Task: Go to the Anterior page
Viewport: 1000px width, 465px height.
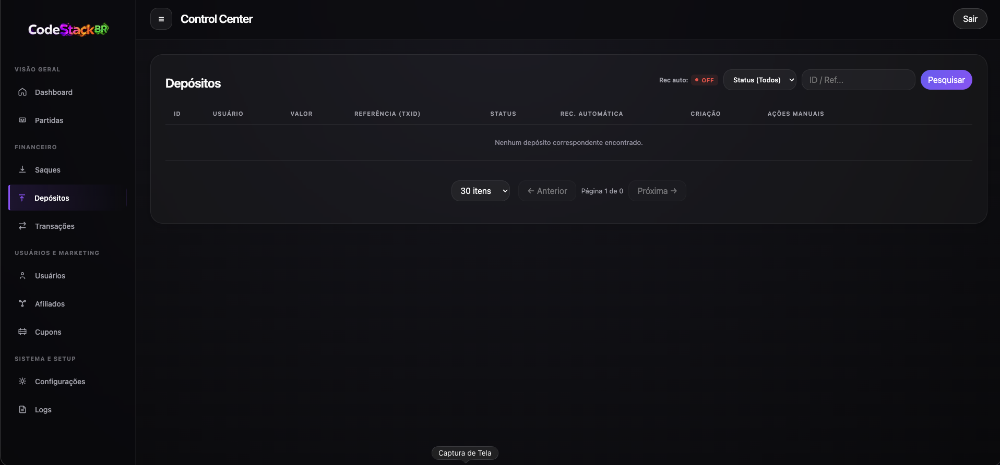Action: 547,191
